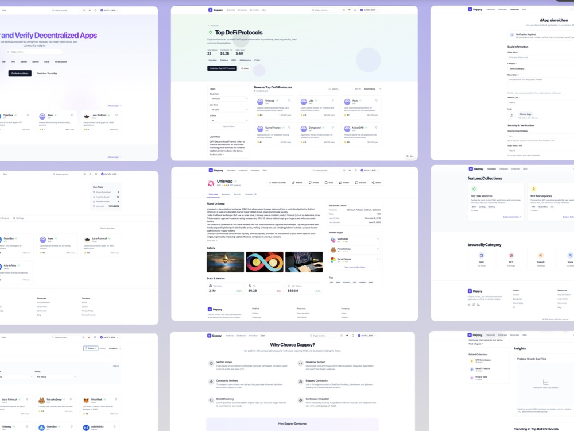Click Website button on Uniswap page
The image size is (574, 431).
297,183
